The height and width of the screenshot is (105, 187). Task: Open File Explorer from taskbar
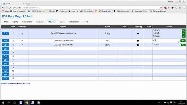(x=39, y=102)
